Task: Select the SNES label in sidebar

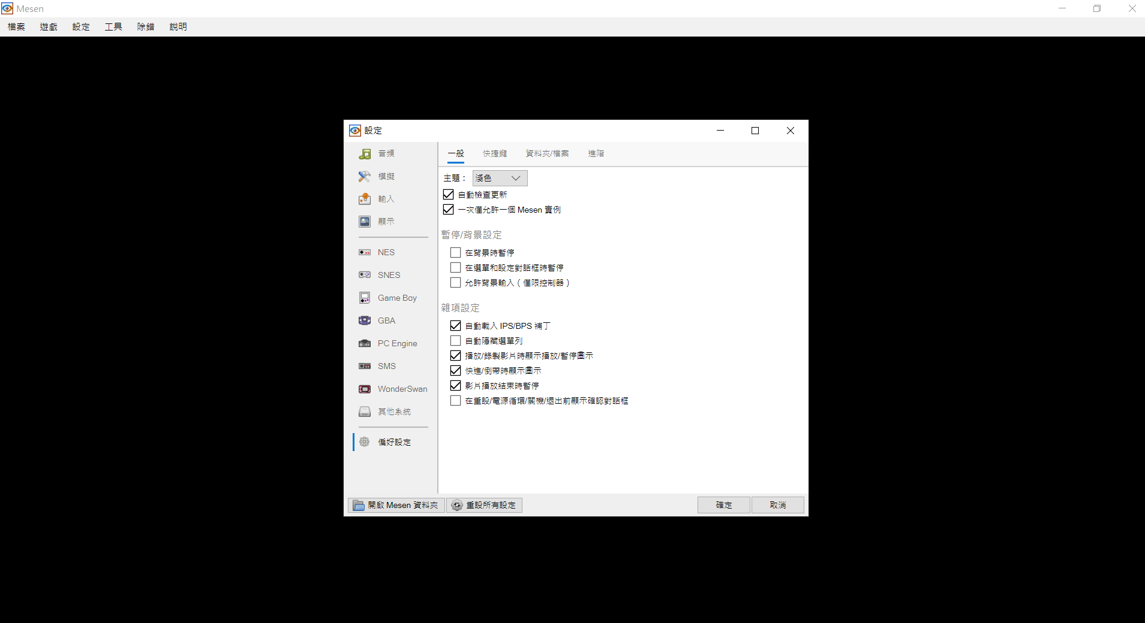Action: click(389, 275)
